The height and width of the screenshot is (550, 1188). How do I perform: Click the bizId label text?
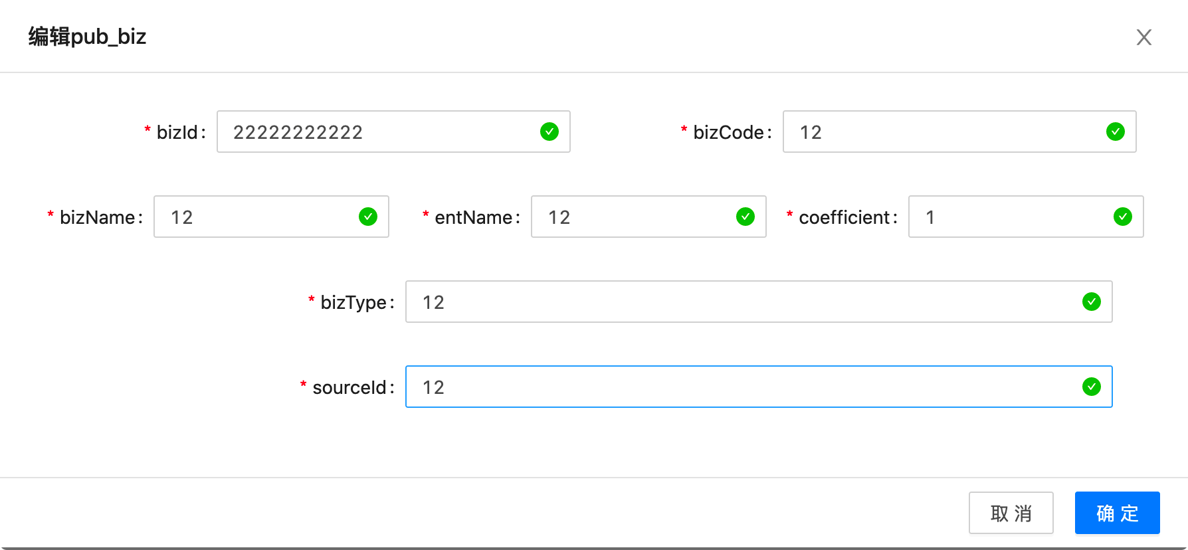177,132
